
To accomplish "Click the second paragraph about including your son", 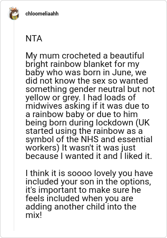I will click(89, 194).
